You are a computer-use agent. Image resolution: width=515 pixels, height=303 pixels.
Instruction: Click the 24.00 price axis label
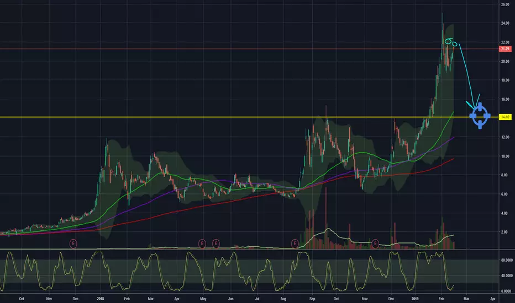505,23
